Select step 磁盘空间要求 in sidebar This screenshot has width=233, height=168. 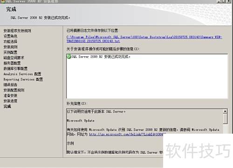[14, 58]
